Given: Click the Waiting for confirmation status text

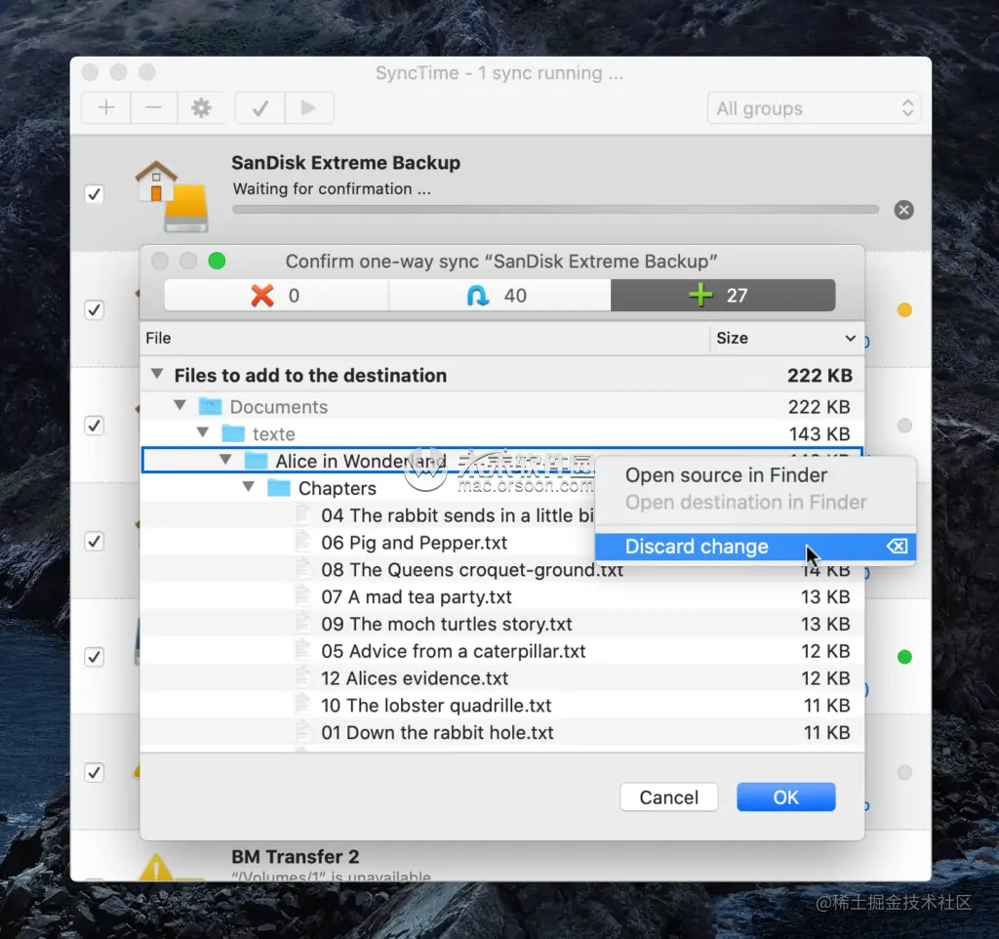Looking at the screenshot, I should click(332, 188).
